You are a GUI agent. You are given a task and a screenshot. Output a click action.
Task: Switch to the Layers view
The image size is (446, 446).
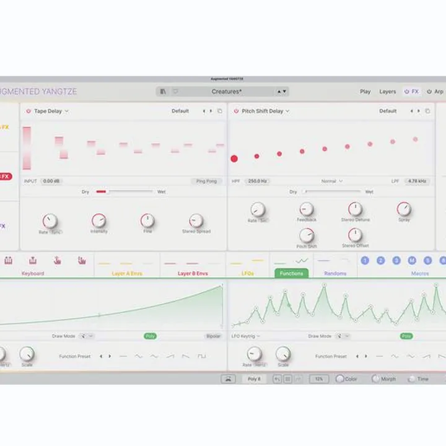(x=387, y=92)
